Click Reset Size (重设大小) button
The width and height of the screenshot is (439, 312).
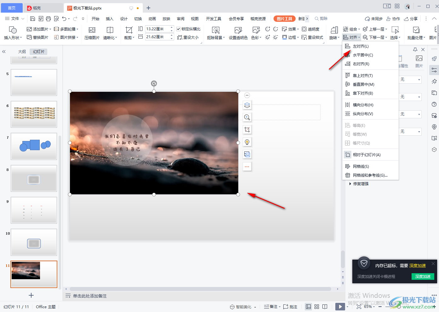(x=188, y=37)
